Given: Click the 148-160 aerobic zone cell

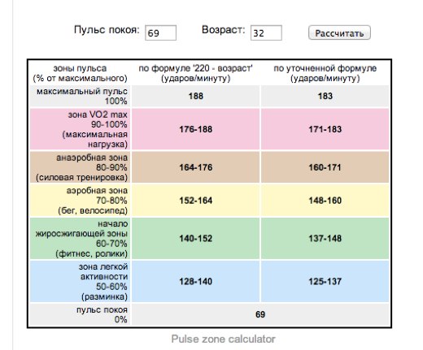Looking at the screenshot, I should [x=325, y=201].
